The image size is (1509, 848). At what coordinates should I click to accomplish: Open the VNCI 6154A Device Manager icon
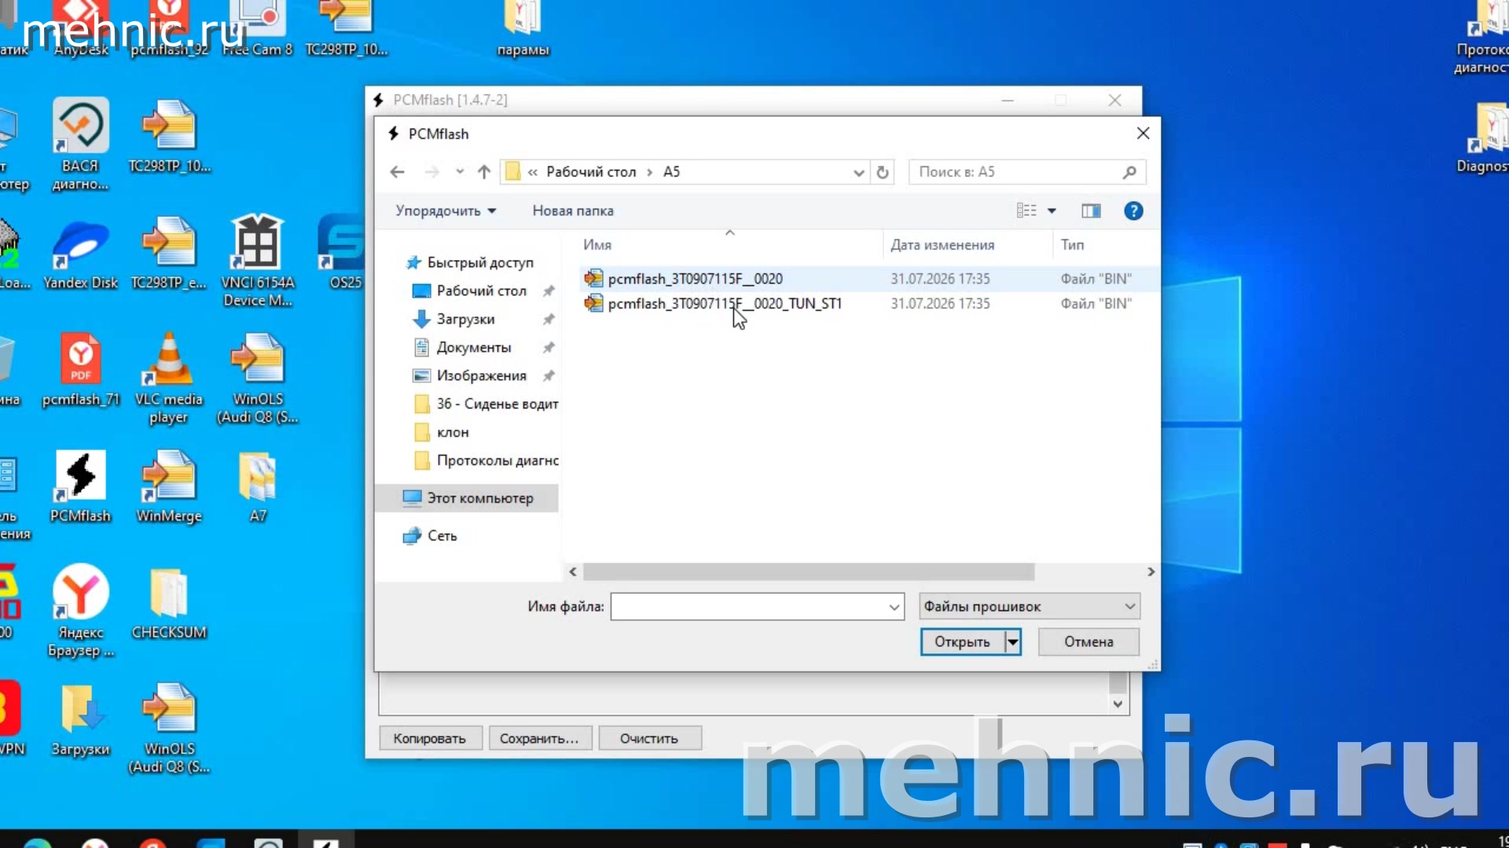click(258, 261)
